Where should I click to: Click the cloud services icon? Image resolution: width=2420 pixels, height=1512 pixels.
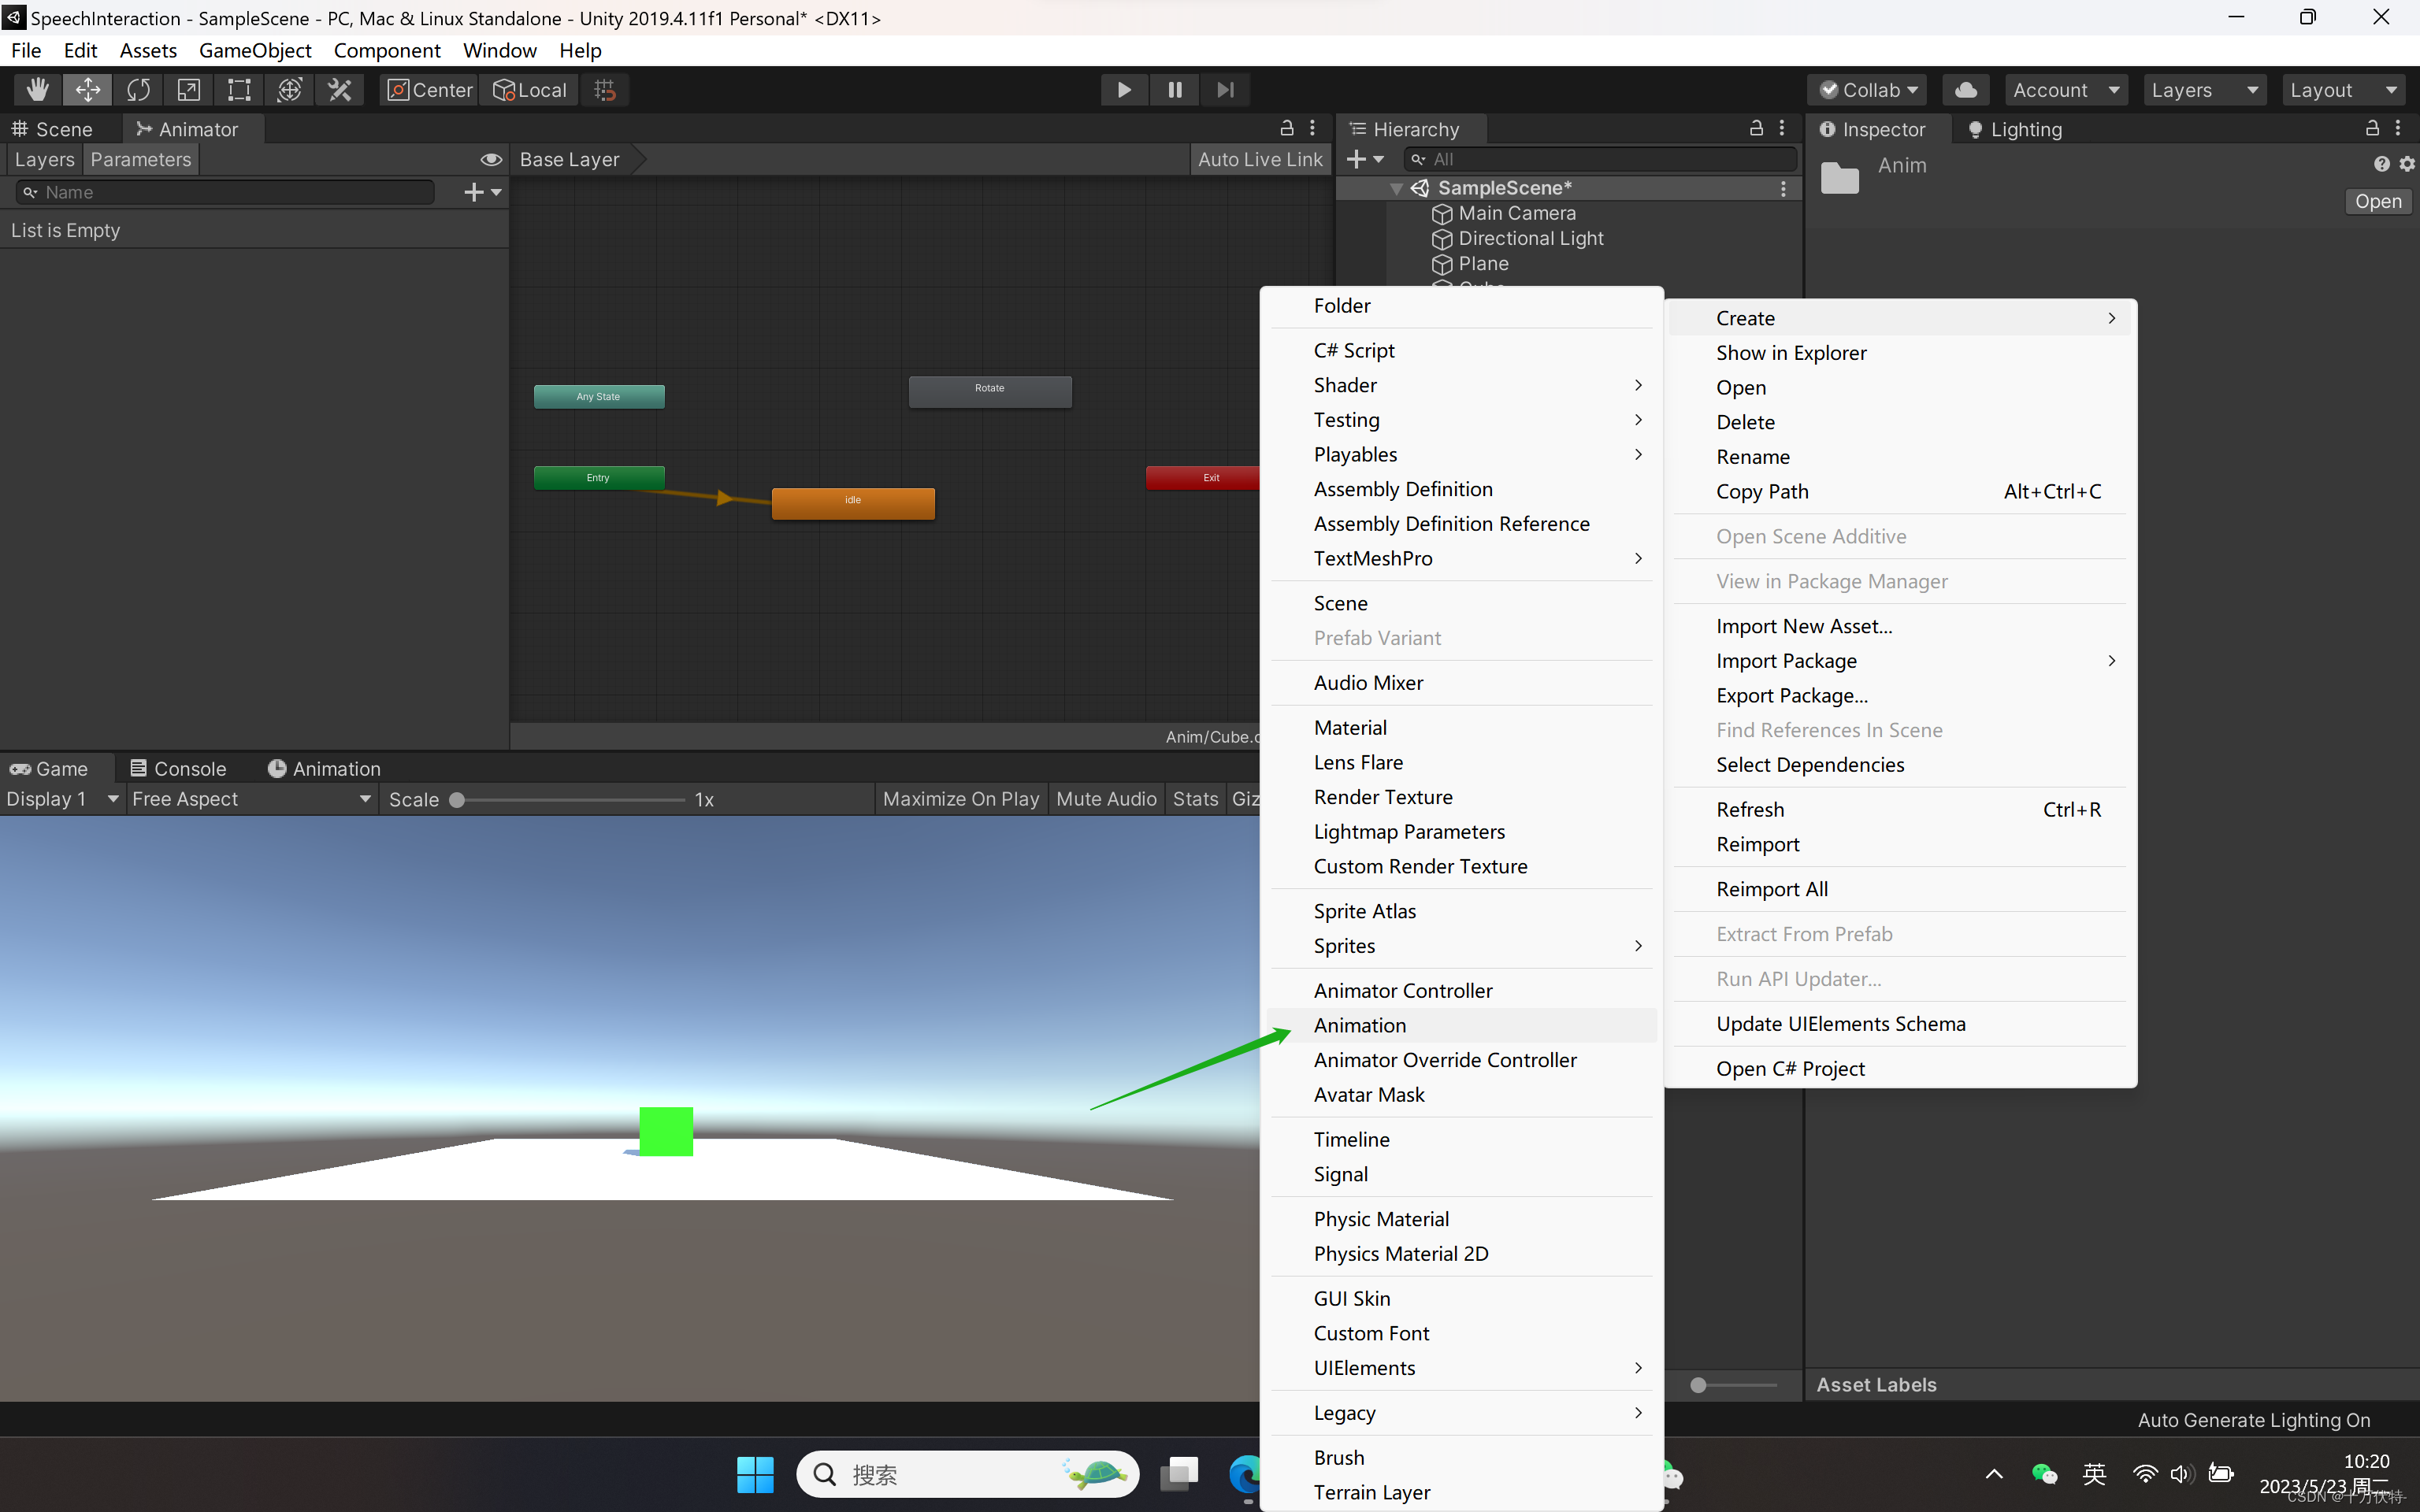point(1965,90)
